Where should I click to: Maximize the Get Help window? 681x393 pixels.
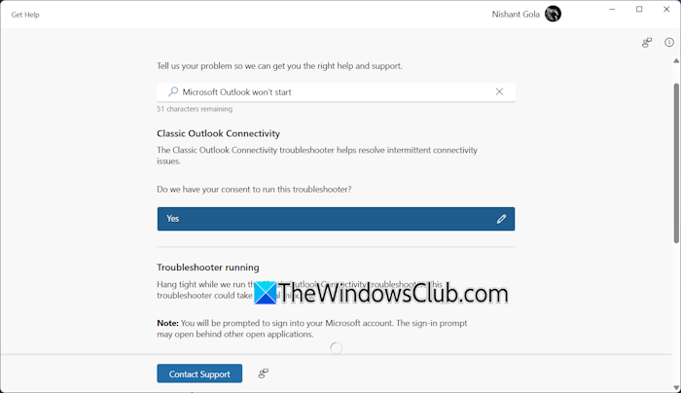[639, 9]
